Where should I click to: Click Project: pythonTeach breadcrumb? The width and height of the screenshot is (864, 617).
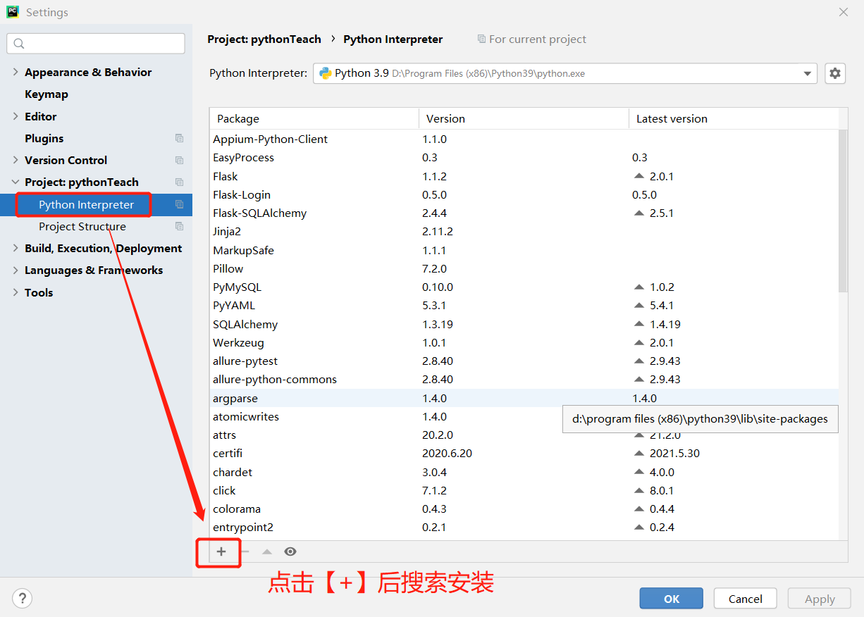point(264,39)
